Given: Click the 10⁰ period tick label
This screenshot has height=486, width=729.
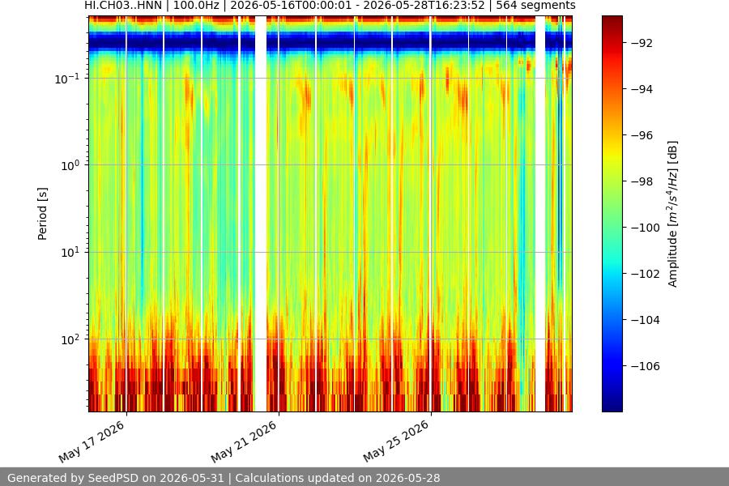Looking at the screenshot, I should [x=70, y=165].
